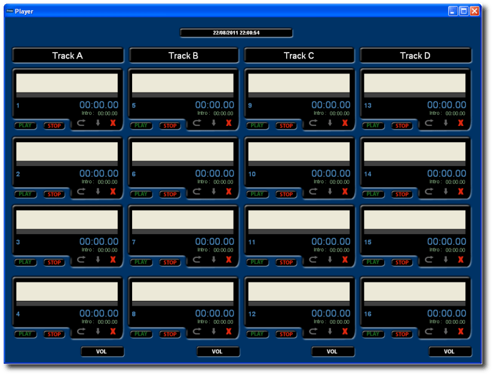Click the down arrow icon on player 9

pyautogui.click(x=329, y=123)
